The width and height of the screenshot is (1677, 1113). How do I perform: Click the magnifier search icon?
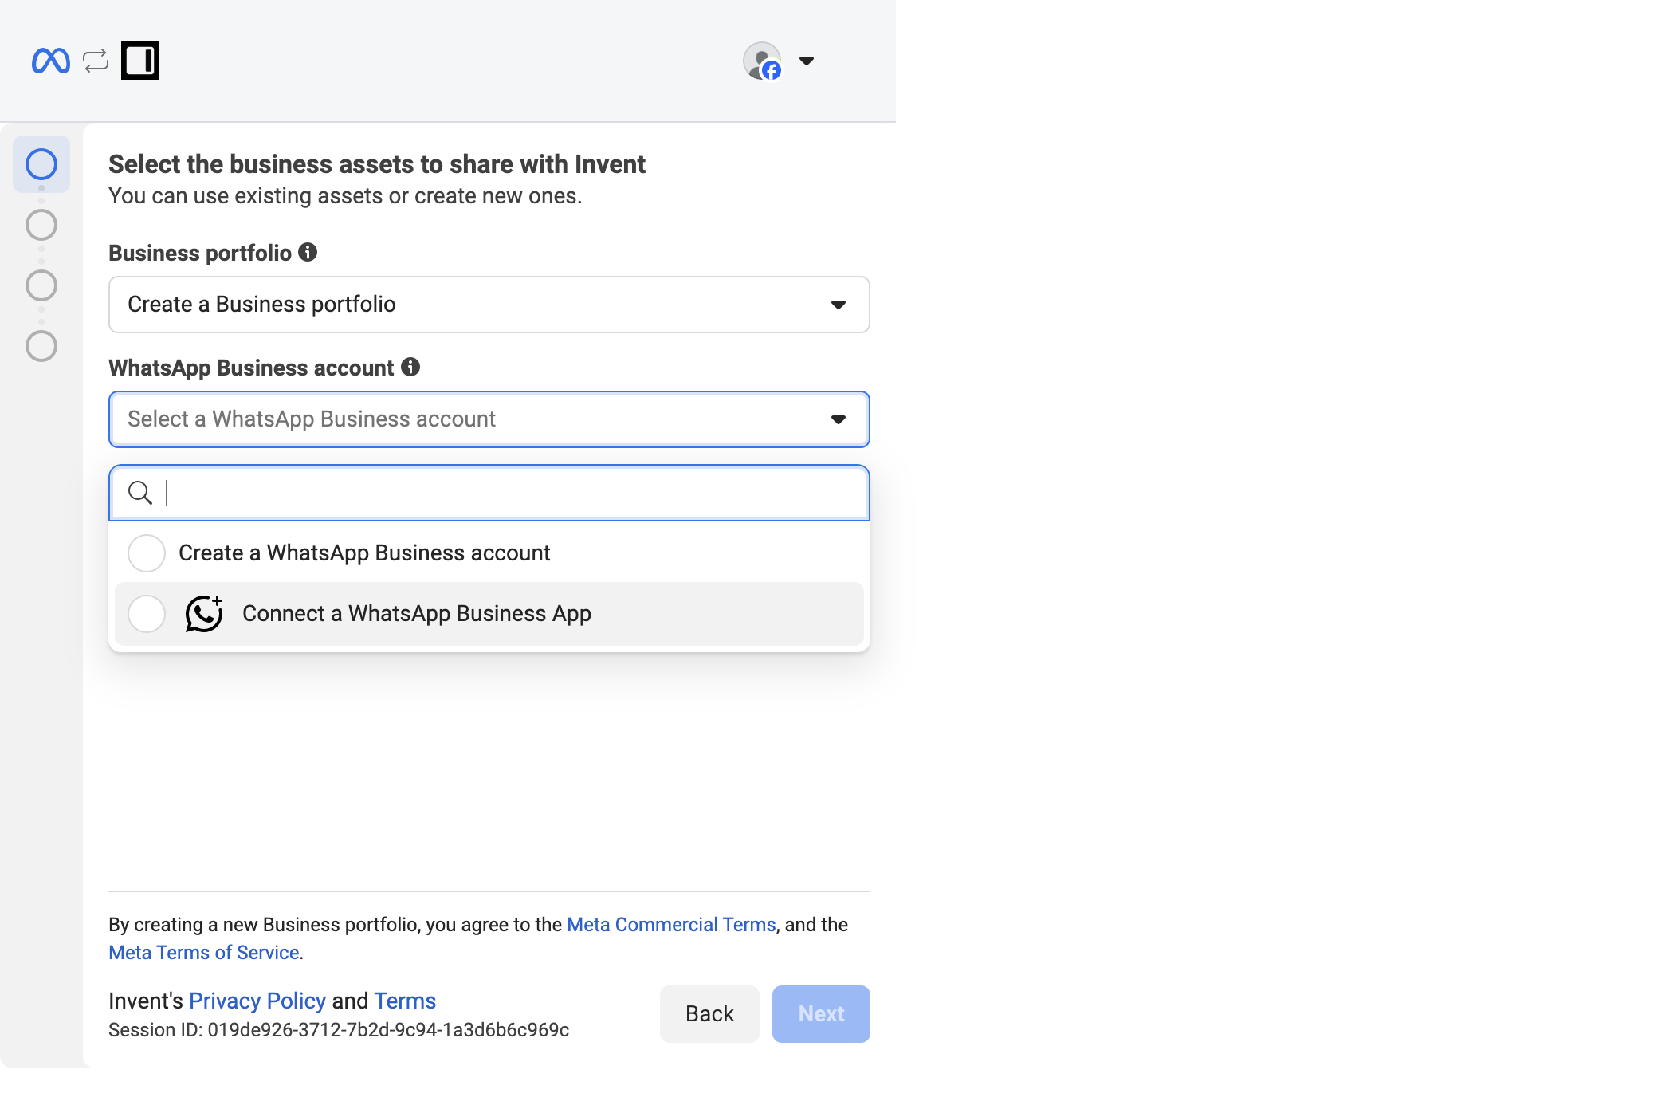click(x=140, y=493)
